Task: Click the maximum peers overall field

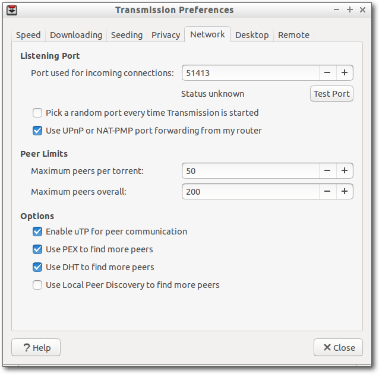Action: [x=251, y=192]
